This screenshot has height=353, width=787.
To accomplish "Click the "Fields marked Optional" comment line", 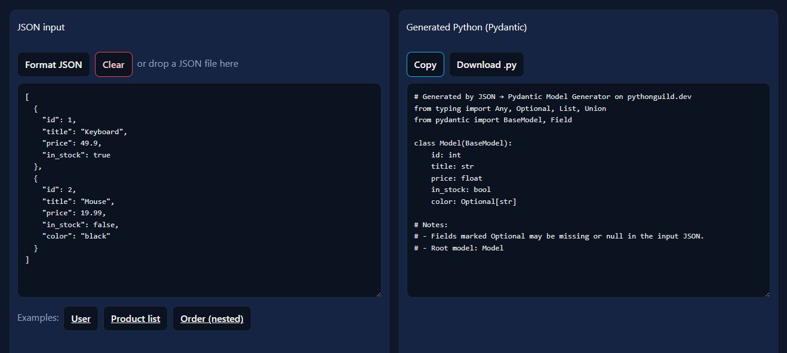I will (559, 236).
